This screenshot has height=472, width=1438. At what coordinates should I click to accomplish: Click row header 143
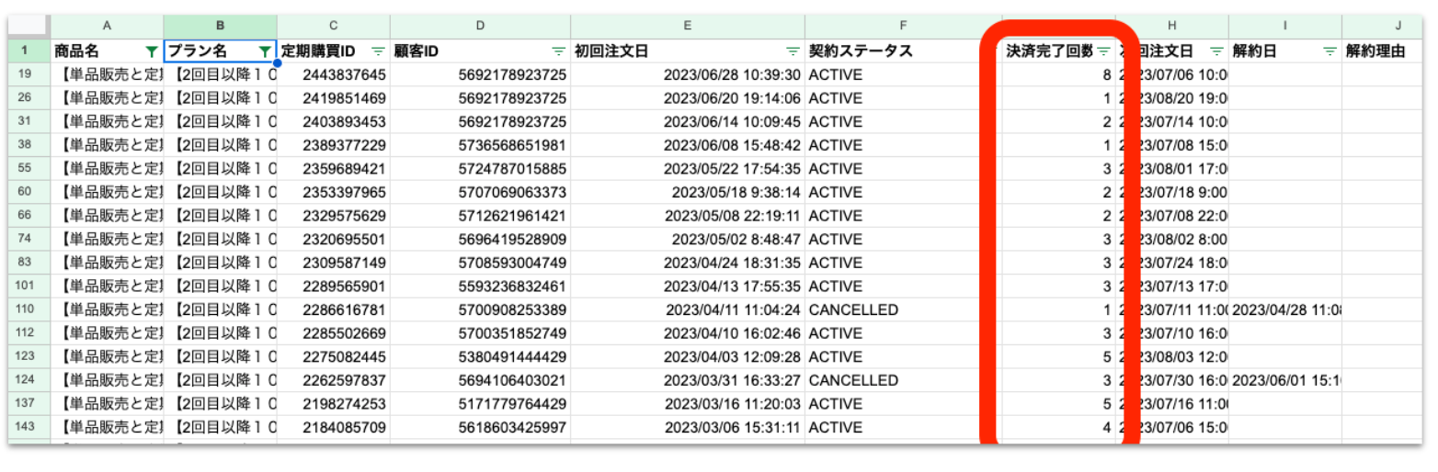(29, 427)
